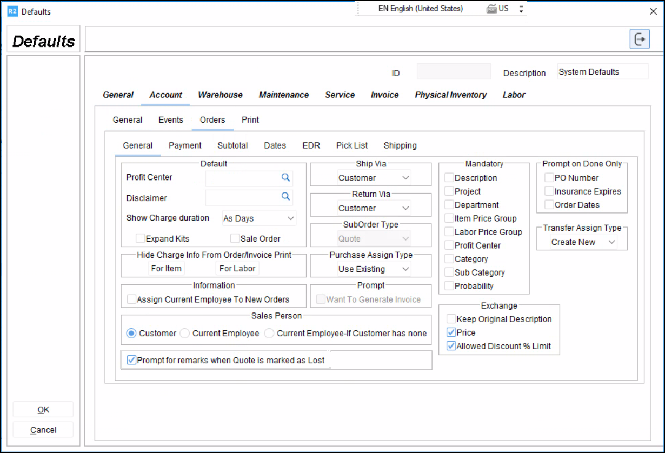Click the Cancel button
The image size is (665, 453).
point(43,430)
